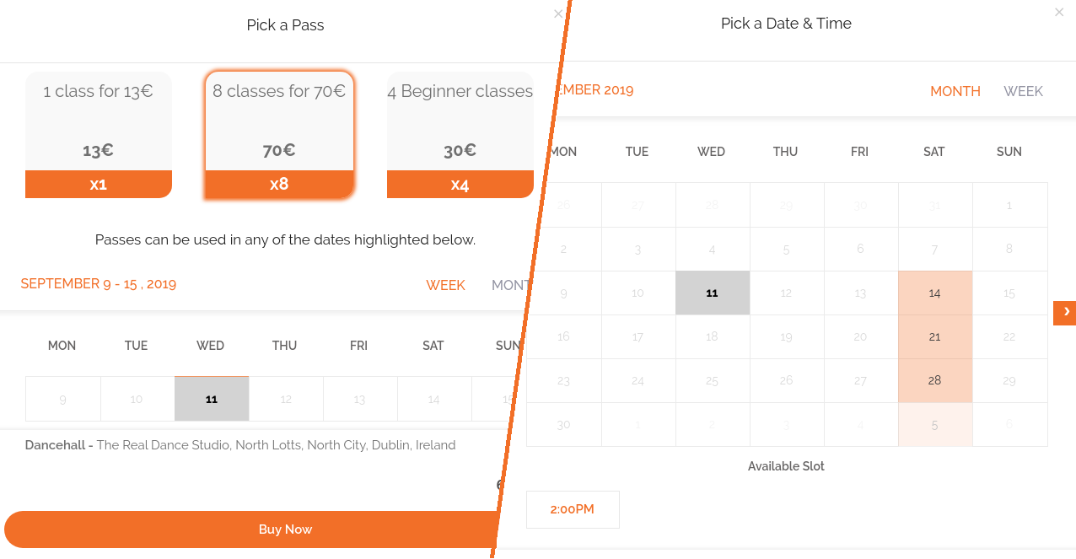The image size is (1076, 559).
Task: Click the x8 orange pass quantity bar
Action: point(279,184)
